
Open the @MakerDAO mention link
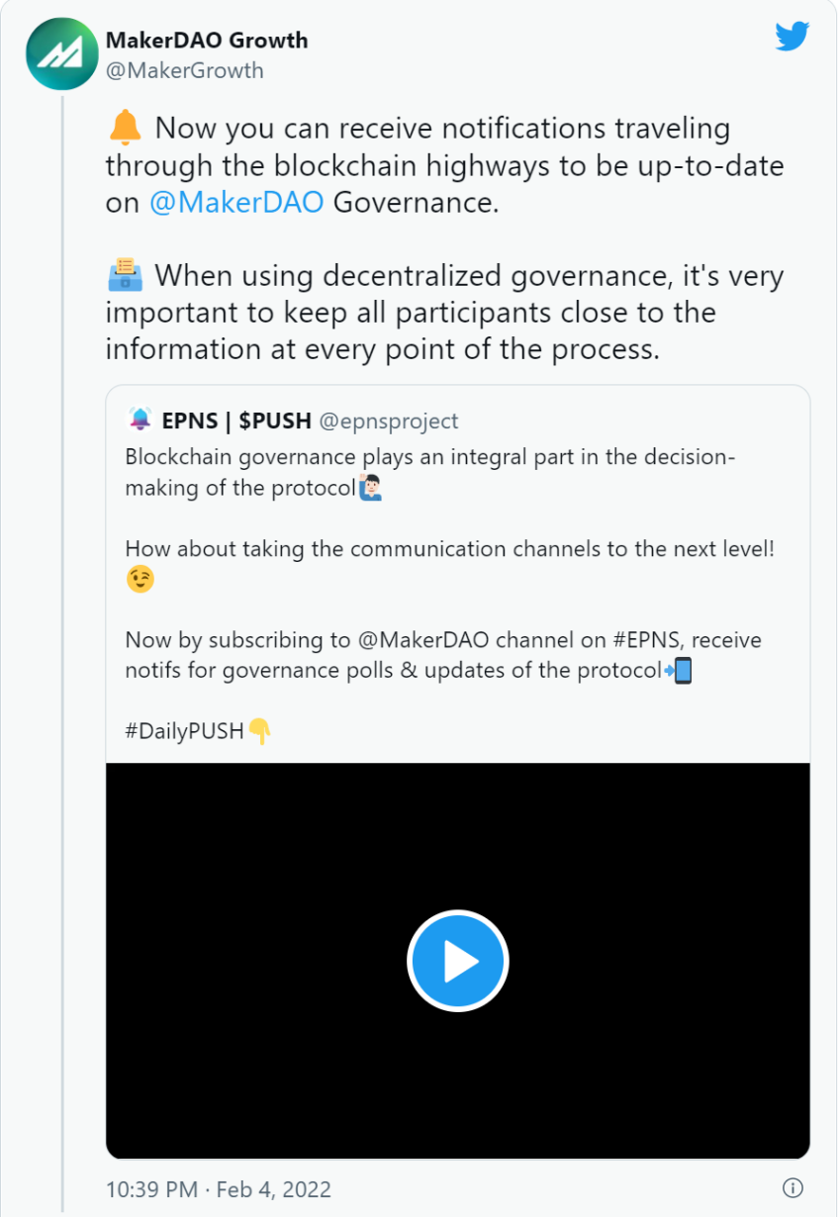236,202
